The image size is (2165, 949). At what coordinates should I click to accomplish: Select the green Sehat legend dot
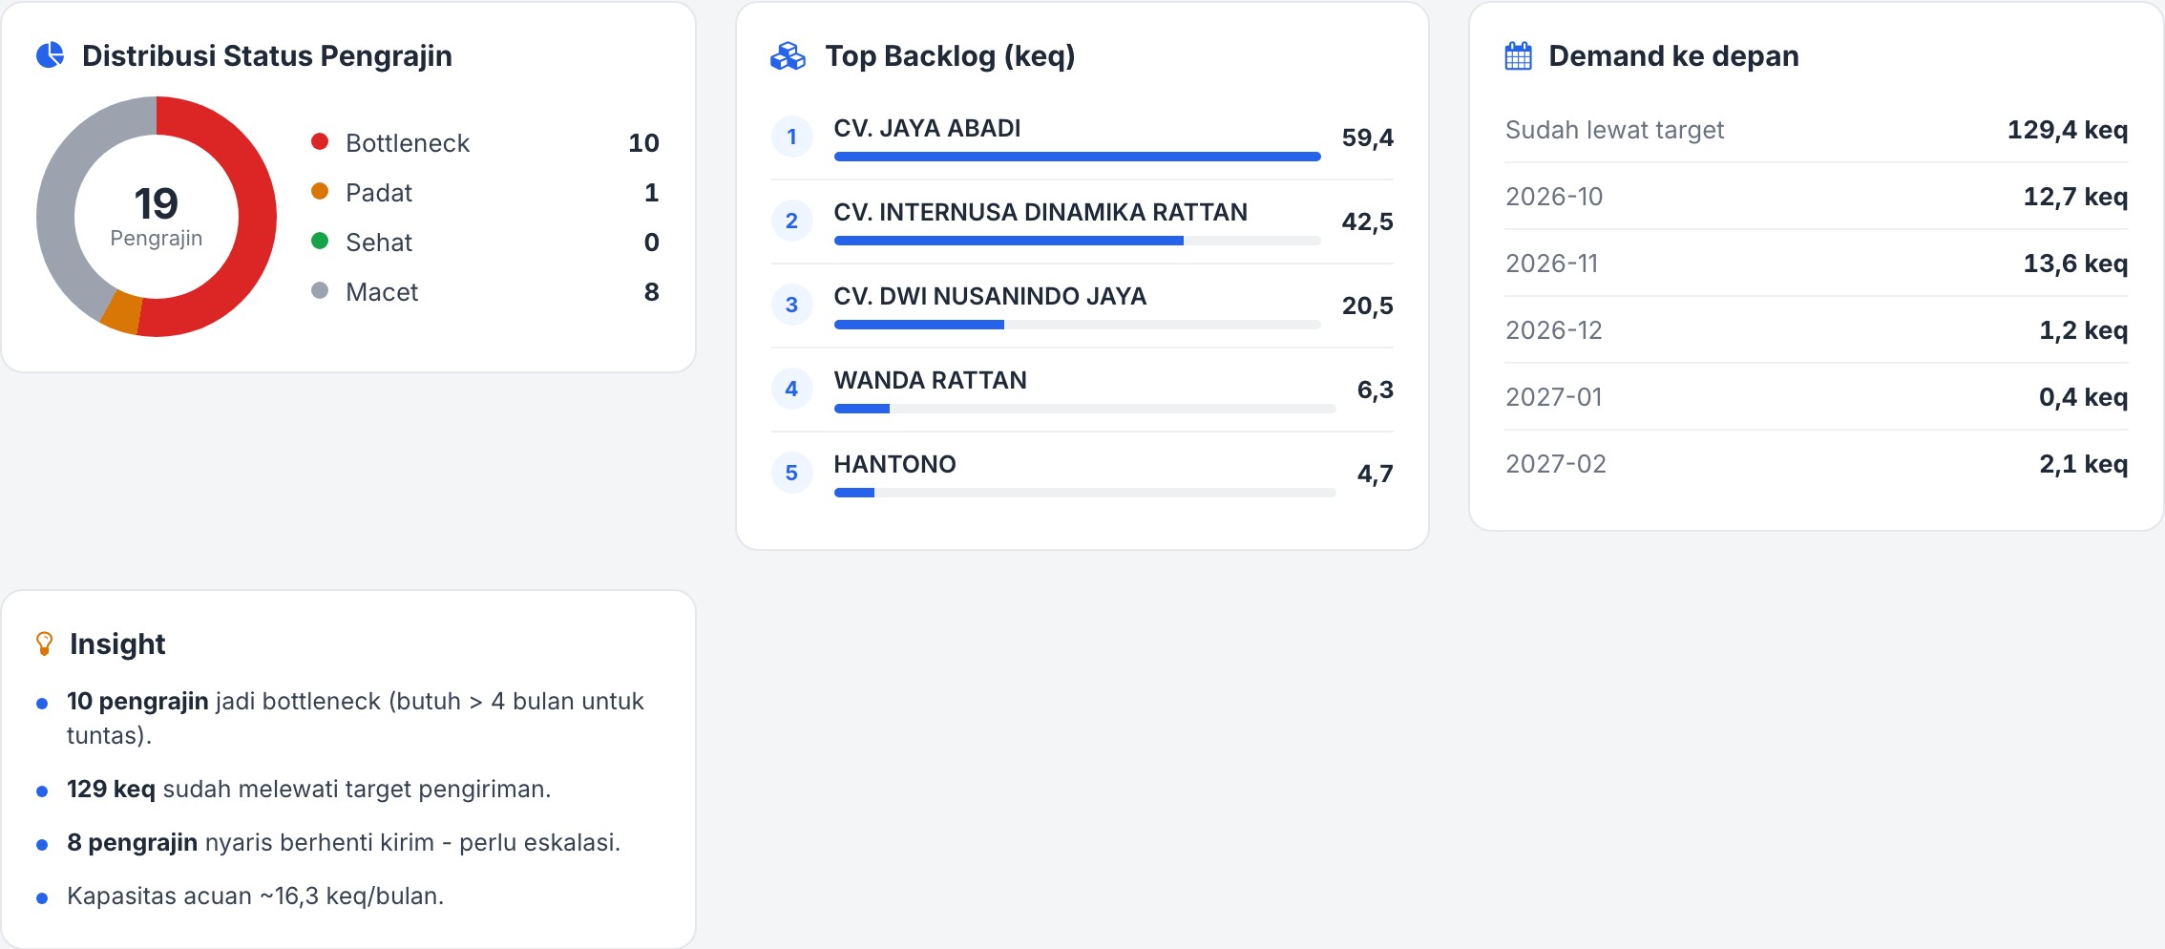tap(320, 242)
